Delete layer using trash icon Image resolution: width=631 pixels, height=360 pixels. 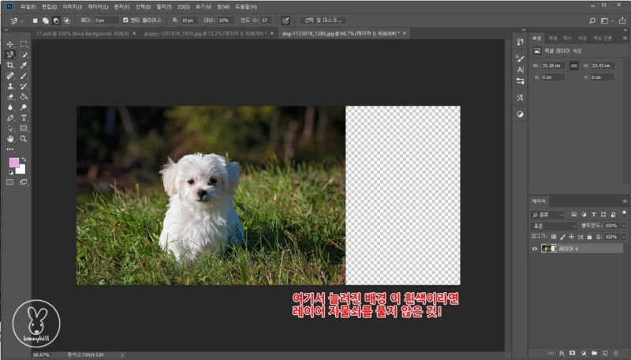tap(617, 353)
